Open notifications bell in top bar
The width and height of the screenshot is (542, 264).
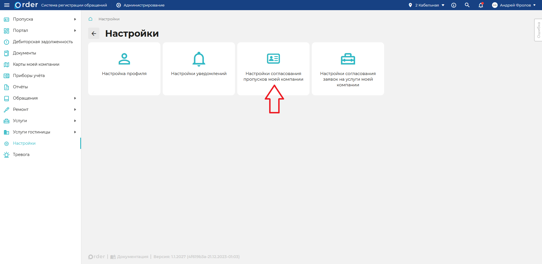pyautogui.click(x=481, y=5)
